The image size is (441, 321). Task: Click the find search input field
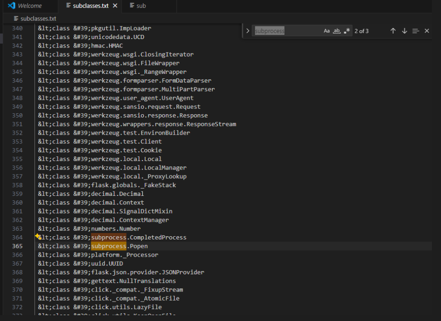[x=287, y=31]
